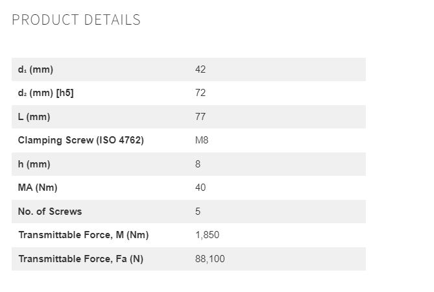Select the Transmittable Force, Fa (N) label
This screenshot has height=292, width=434.
coord(81,259)
